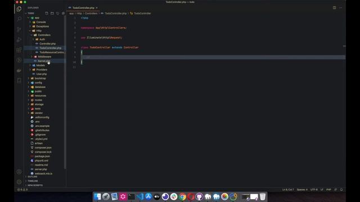Viewport: 360px width, 202px height.
Task: Open Source Control view in activity bar
Action: coord(19,29)
